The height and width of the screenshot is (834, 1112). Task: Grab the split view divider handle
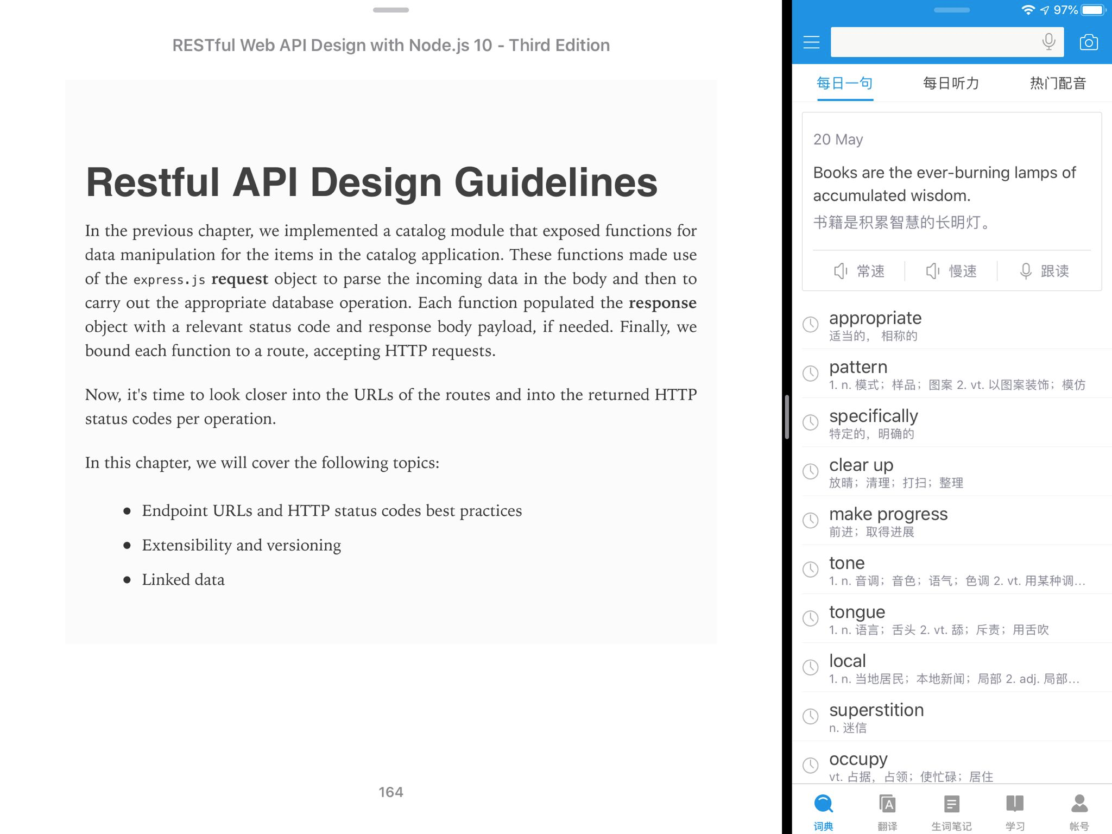click(787, 417)
